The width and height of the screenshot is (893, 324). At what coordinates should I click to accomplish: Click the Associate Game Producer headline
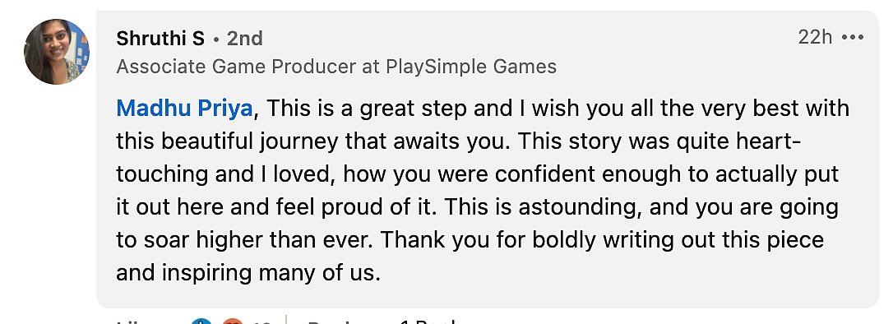click(336, 67)
